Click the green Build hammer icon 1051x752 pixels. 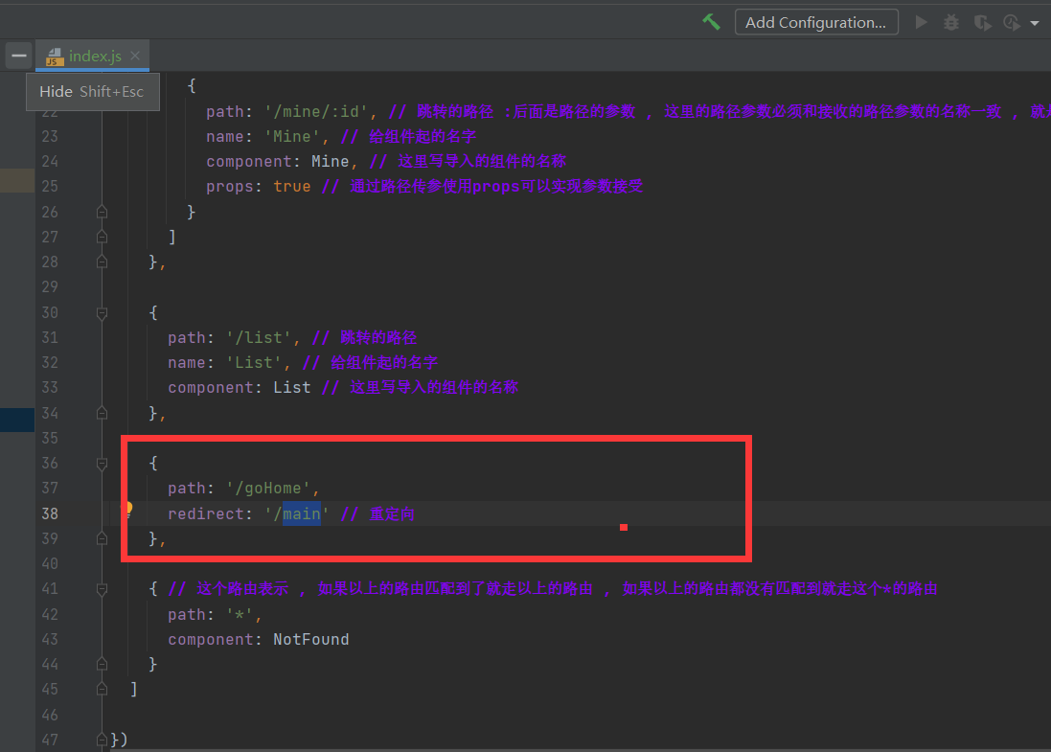(x=711, y=22)
